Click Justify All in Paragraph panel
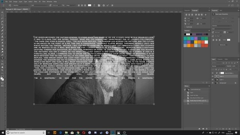240x135 pixels. (x=205, y=15)
